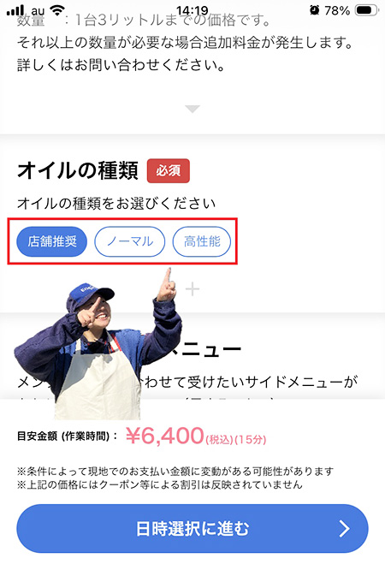This screenshot has height=564, width=385.
Task: Tap the Wi-Fi signal icon
Action: 57,9
